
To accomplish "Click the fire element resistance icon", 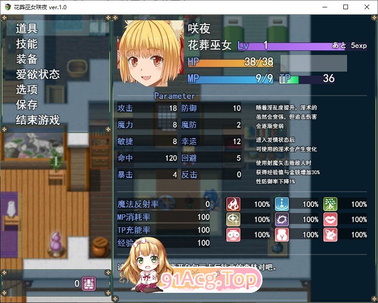I will coord(233,204).
